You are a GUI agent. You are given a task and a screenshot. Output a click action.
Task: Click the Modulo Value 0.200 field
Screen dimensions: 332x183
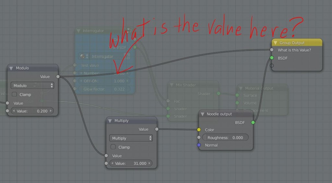(32, 111)
